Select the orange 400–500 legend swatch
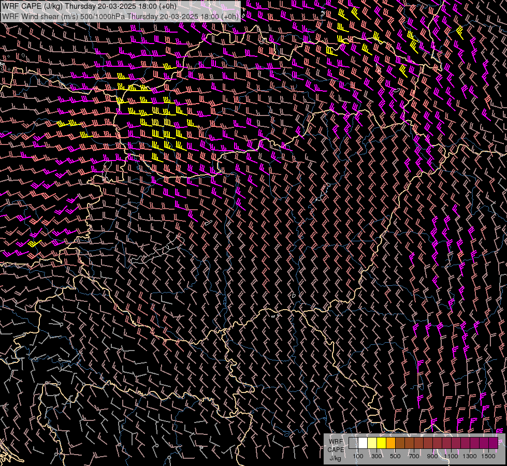The image size is (507, 466). [390, 443]
